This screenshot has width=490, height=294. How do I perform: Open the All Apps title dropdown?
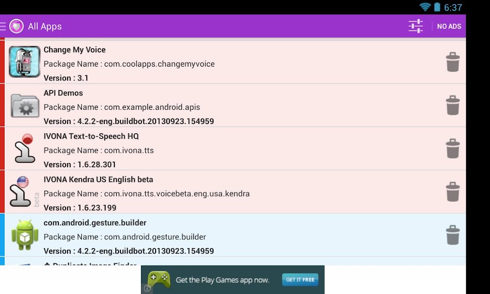45,27
